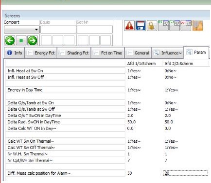The width and height of the screenshot is (211, 183).
Task: Click the gold padlock icon
Action: (x=152, y=26)
